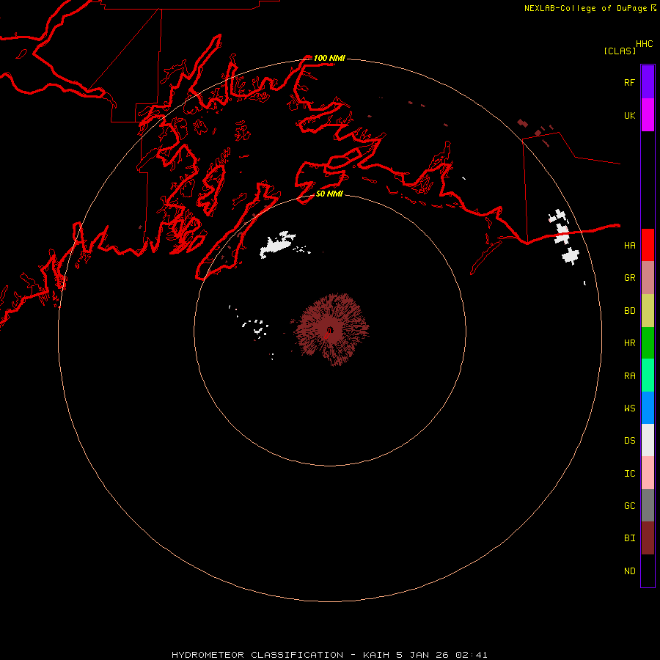Click the WS blue legend swatch
This screenshot has height=660, width=660.
pyautogui.click(x=648, y=408)
